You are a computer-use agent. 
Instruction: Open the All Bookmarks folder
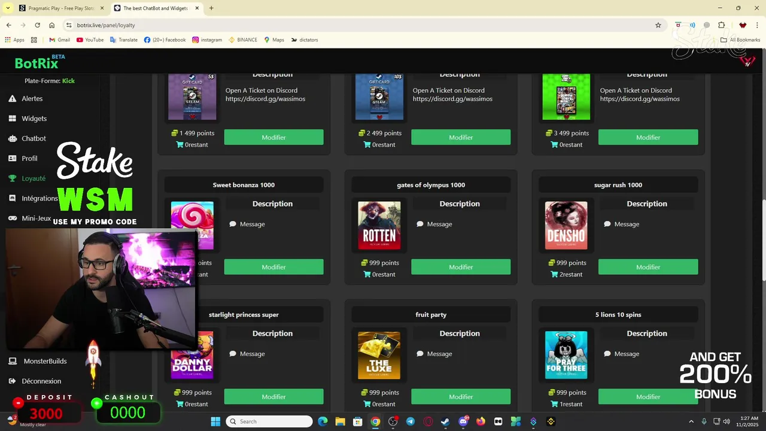[740, 40]
